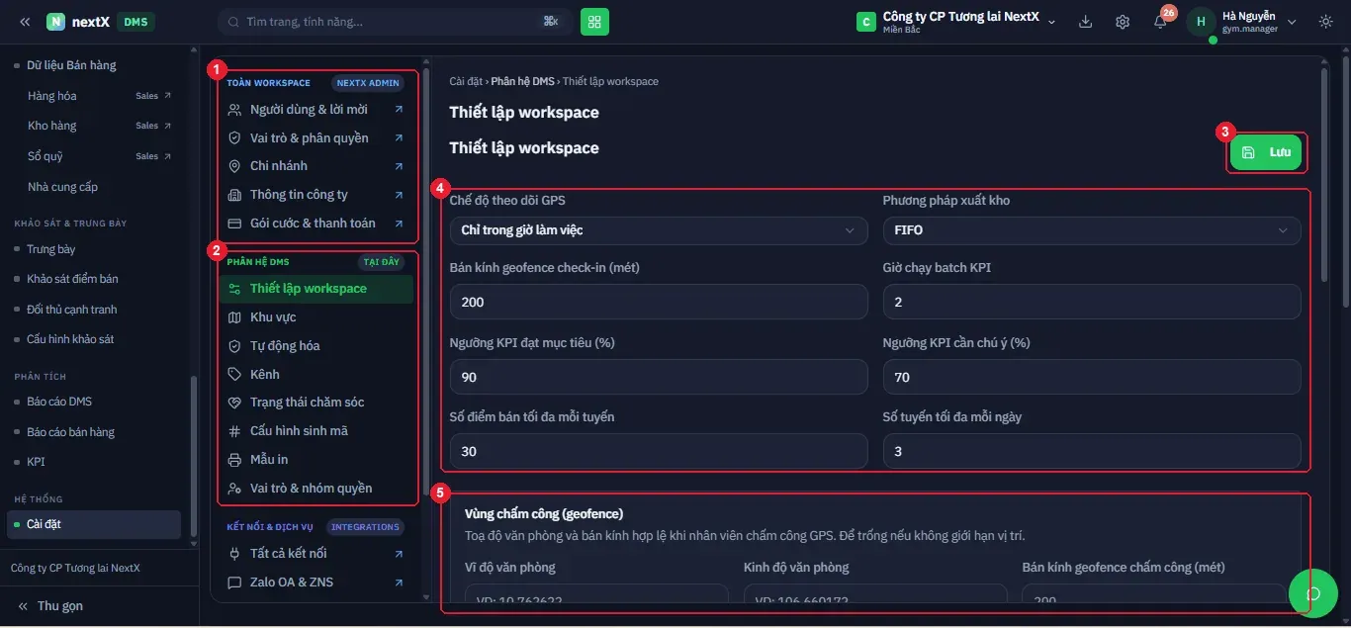The width and height of the screenshot is (1351, 628).
Task: Open Tự động hóa settings item
Action: (316, 346)
